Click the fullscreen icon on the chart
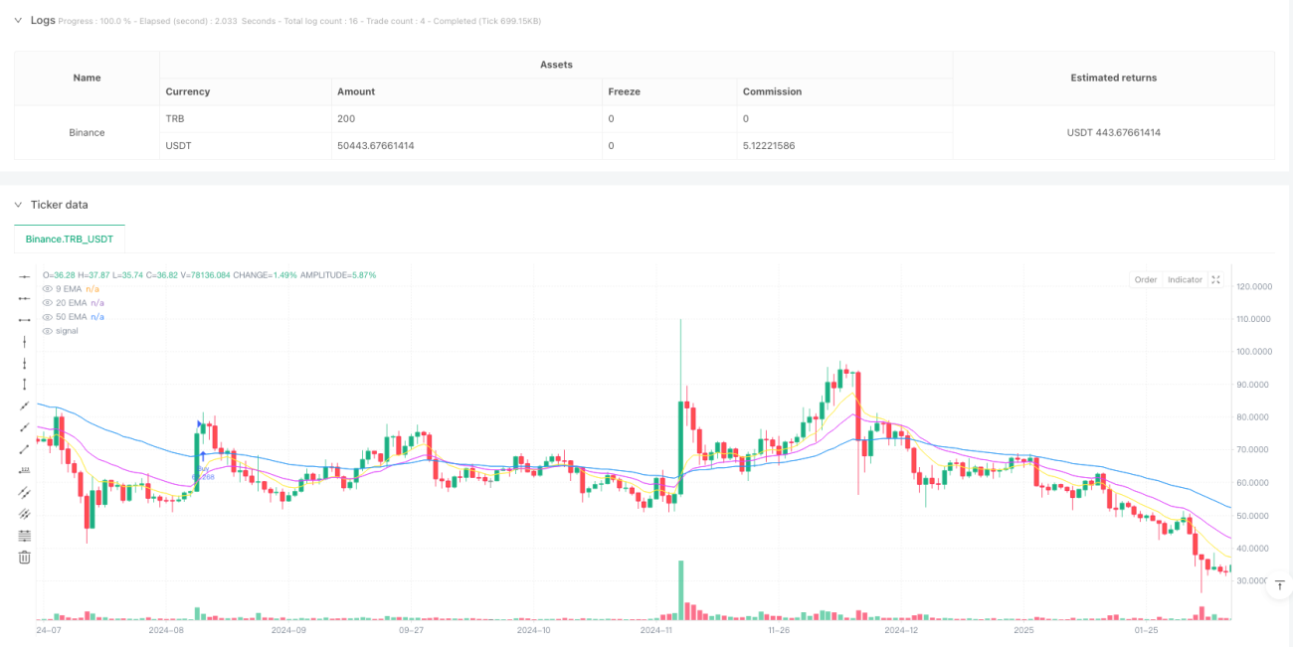 [1215, 279]
